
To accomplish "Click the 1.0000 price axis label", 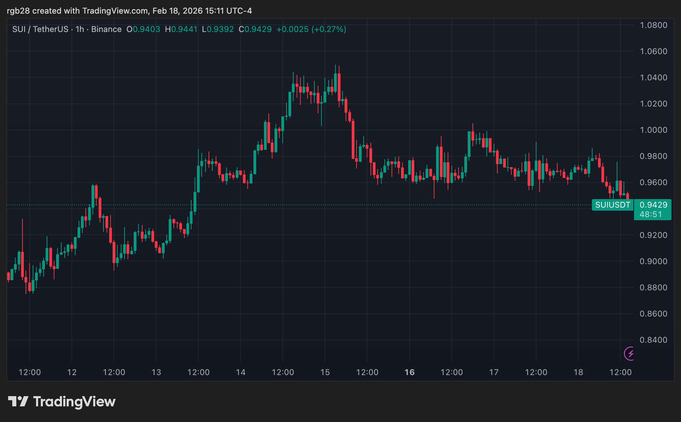I will click(x=653, y=130).
